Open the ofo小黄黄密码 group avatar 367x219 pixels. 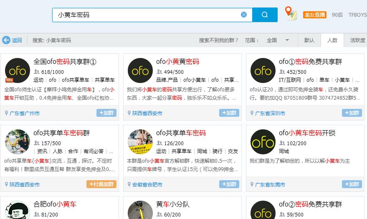pyautogui.click(x=140, y=70)
